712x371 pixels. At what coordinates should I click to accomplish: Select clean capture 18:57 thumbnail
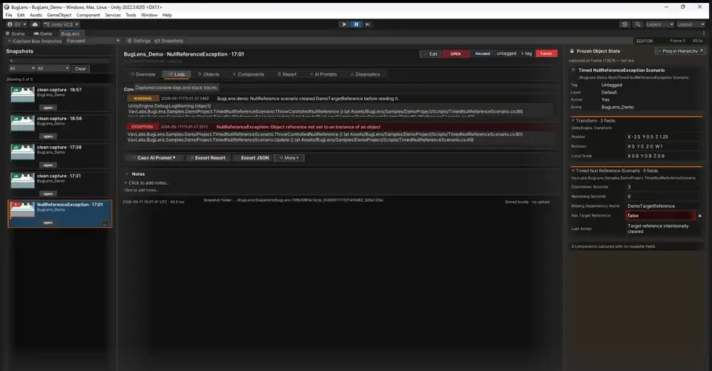point(23,94)
